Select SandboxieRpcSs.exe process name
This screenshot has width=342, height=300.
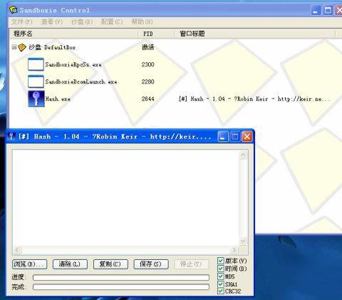point(73,64)
